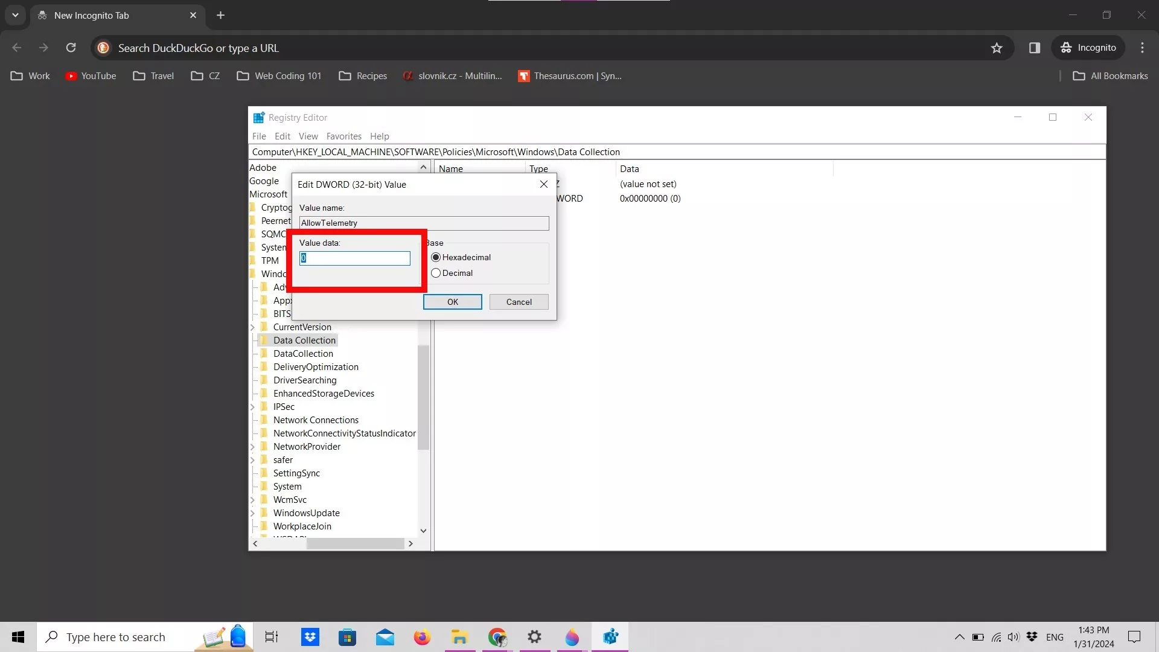Click the Task View taskbar icon

[x=272, y=637]
